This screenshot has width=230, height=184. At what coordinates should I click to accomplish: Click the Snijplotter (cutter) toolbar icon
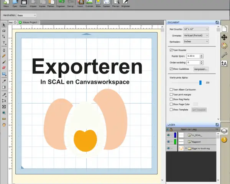[x=125, y=2]
